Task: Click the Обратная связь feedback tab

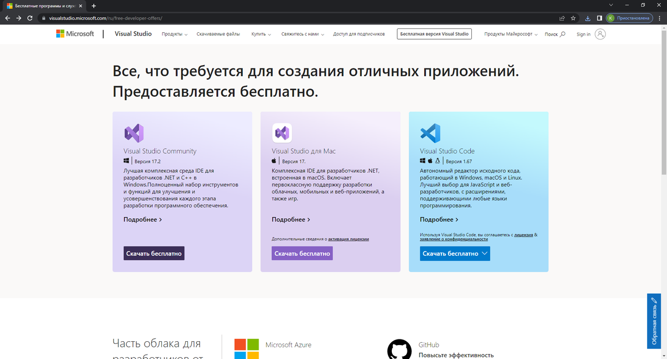Action: 654,321
